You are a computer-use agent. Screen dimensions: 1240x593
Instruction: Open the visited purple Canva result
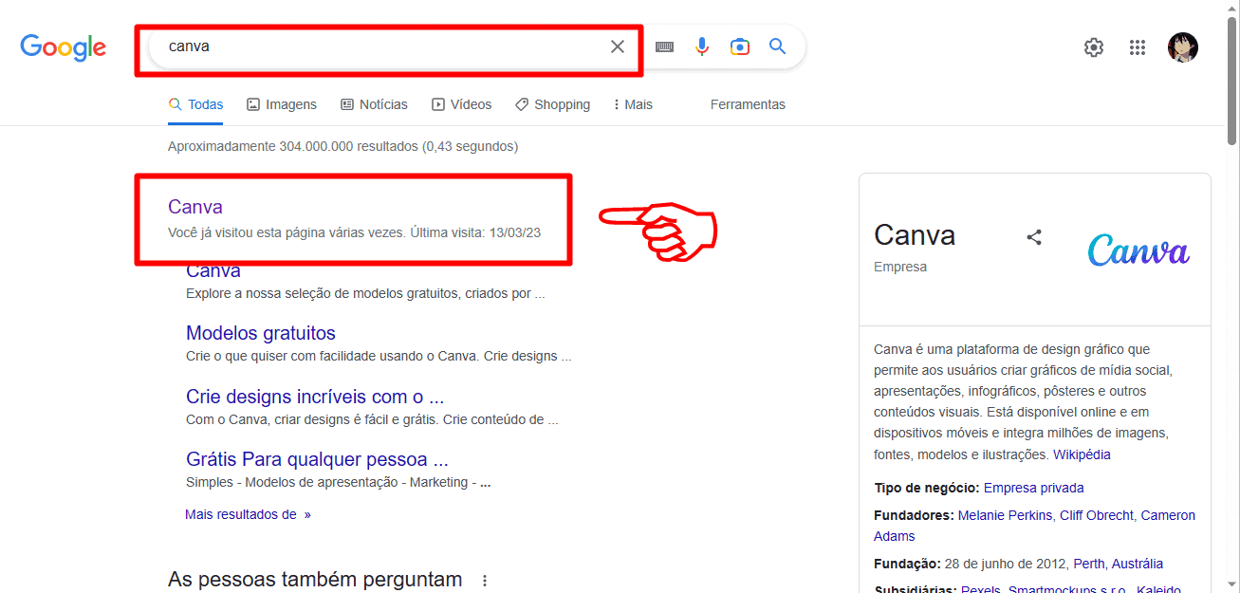[x=195, y=207]
